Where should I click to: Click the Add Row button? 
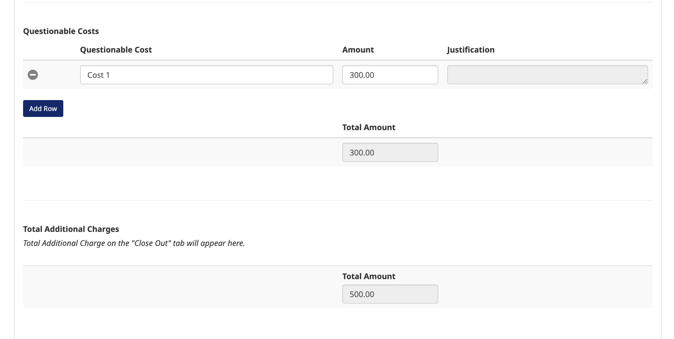43,109
